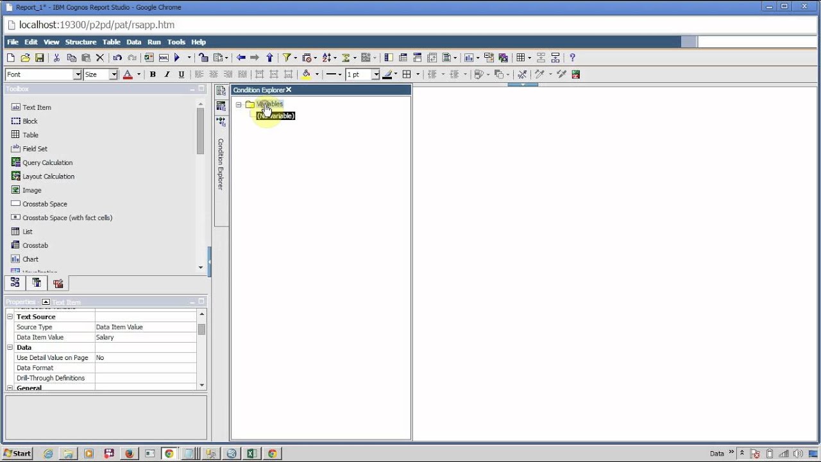Select the (No variable) tree entry
The width and height of the screenshot is (821, 462).
(x=275, y=116)
